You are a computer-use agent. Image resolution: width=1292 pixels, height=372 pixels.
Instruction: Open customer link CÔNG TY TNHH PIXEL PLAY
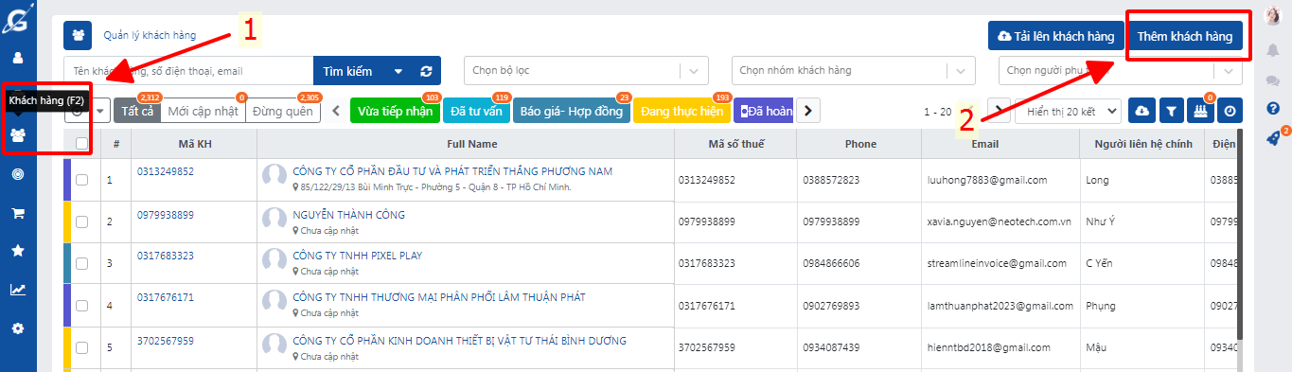(358, 256)
